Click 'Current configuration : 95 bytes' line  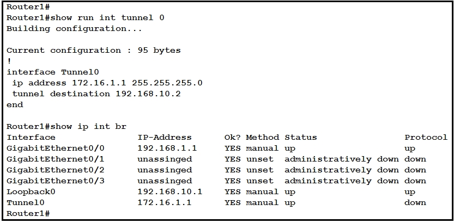pos(93,50)
